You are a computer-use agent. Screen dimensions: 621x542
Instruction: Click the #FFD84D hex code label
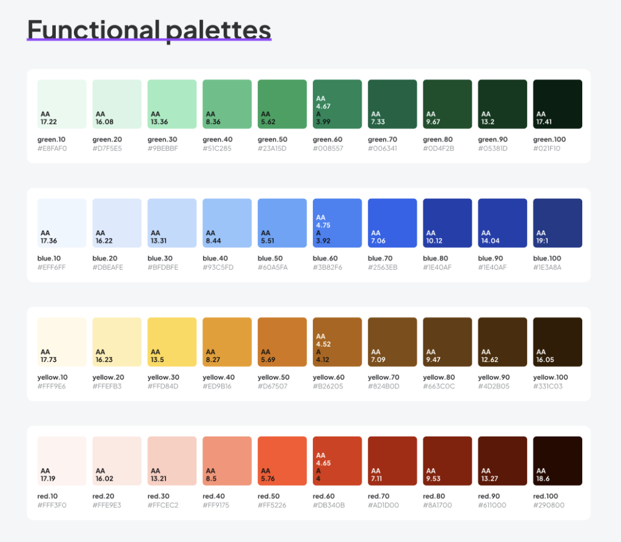coord(163,386)
